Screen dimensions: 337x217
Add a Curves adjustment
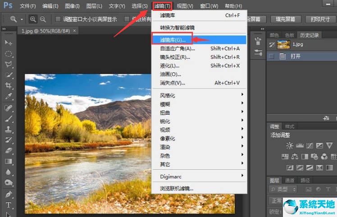(310, 146)
